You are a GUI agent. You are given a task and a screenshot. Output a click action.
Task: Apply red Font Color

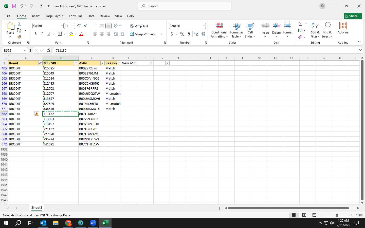pos(81,34)
